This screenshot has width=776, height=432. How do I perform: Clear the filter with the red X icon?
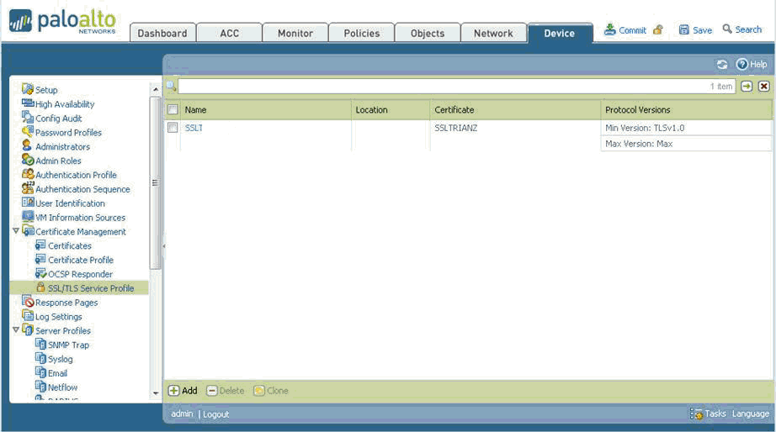click(x=763, y=86)
